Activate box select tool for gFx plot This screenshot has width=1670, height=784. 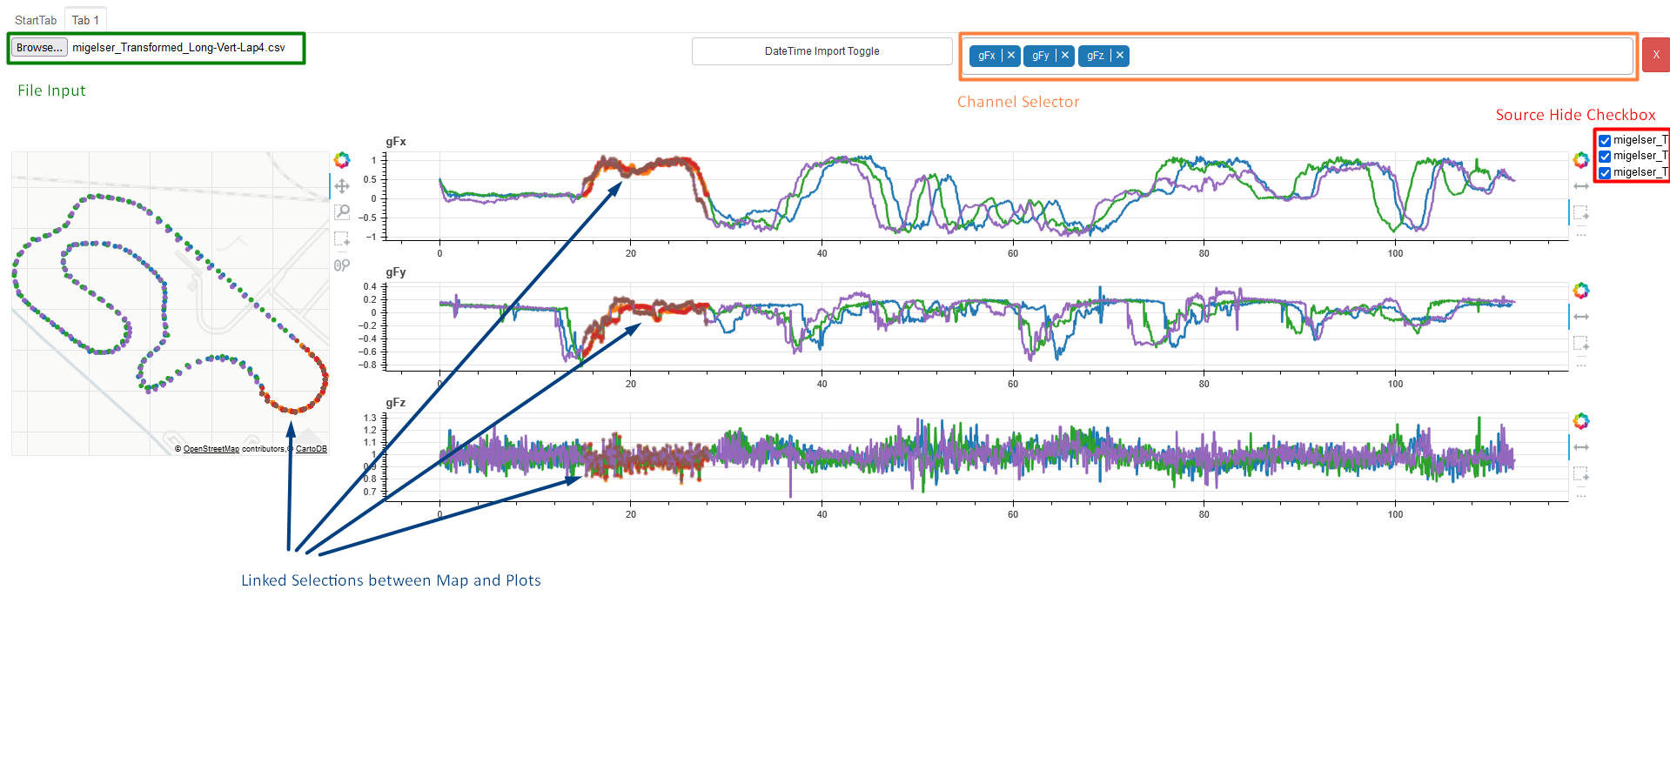tap(1581, 213)
